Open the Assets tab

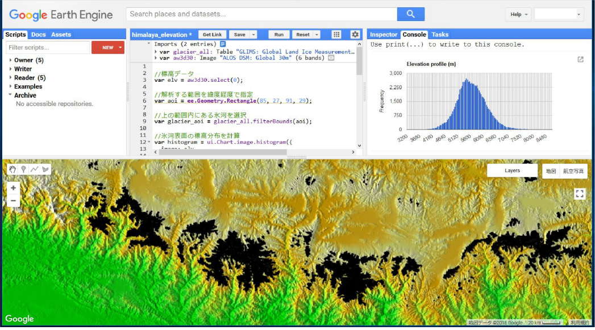pos(61,35)
